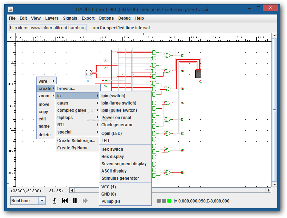Choose browse... in create menu
This screenshot has width=287, height=218.
78,88
